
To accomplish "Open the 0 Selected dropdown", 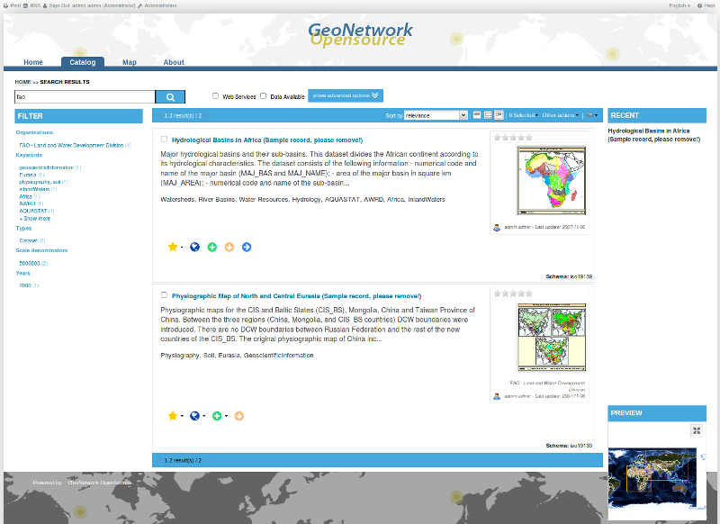I will (x=524, y=115).
